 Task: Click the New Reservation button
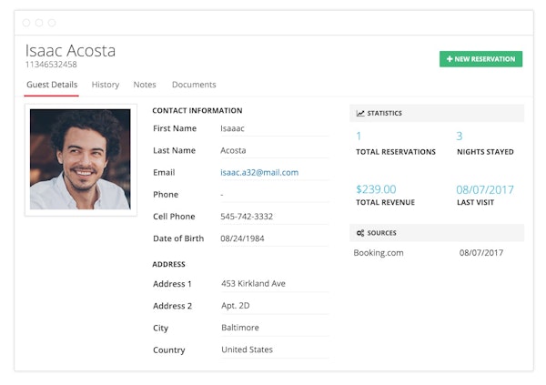point(480,59)
